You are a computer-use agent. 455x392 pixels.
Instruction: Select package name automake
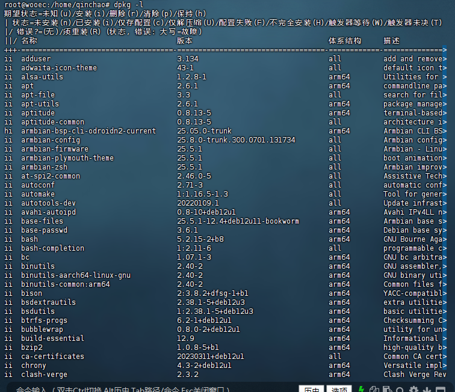point(38,194)
